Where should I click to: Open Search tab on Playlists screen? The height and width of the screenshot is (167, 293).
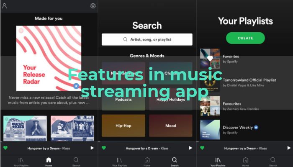click(273, 162)
